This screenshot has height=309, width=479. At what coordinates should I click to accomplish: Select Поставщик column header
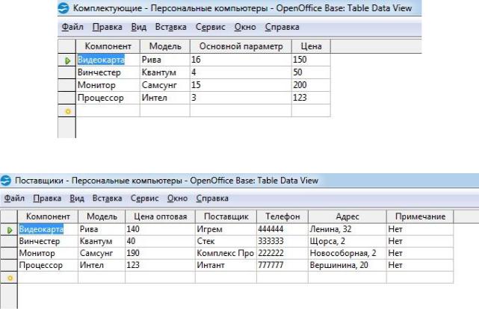pyautogui.click(x=226, y=216)
